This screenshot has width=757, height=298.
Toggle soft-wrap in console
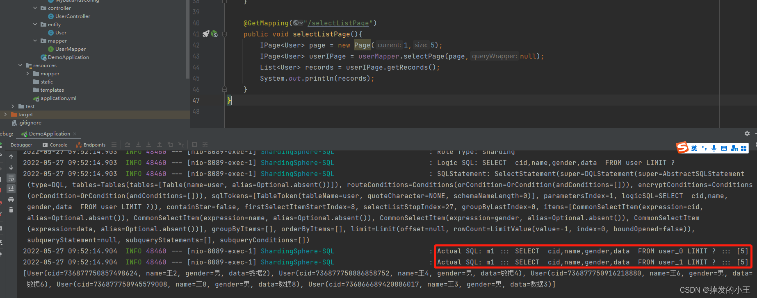click(11, 178)
